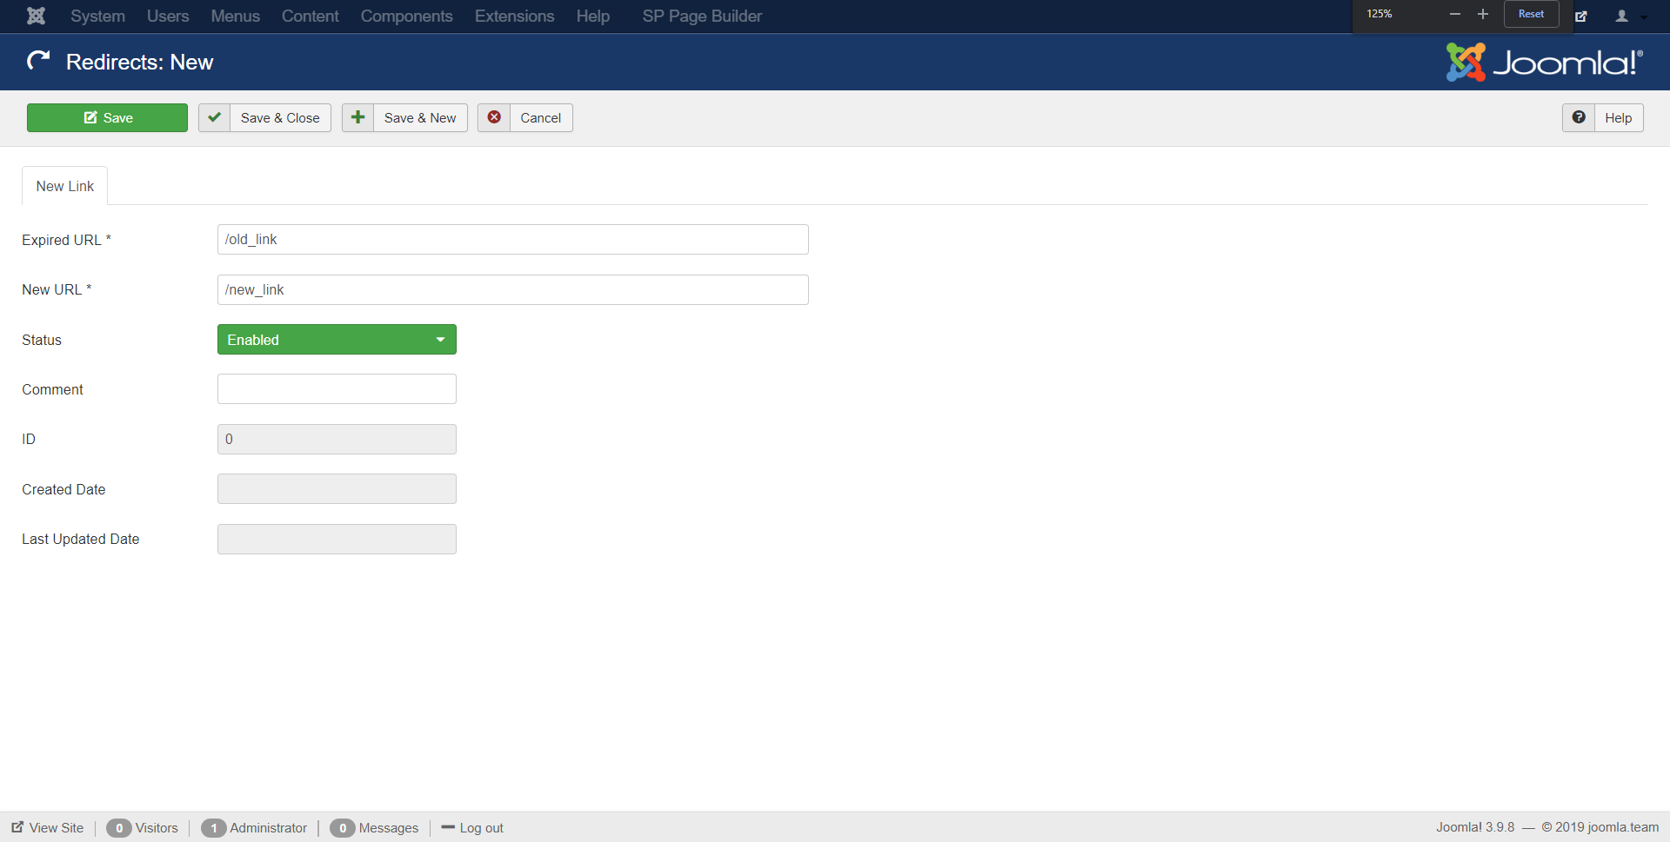This screenshot has height=842, width=1670.
Task: Click into the Comment text field
Action: (337, 389)
